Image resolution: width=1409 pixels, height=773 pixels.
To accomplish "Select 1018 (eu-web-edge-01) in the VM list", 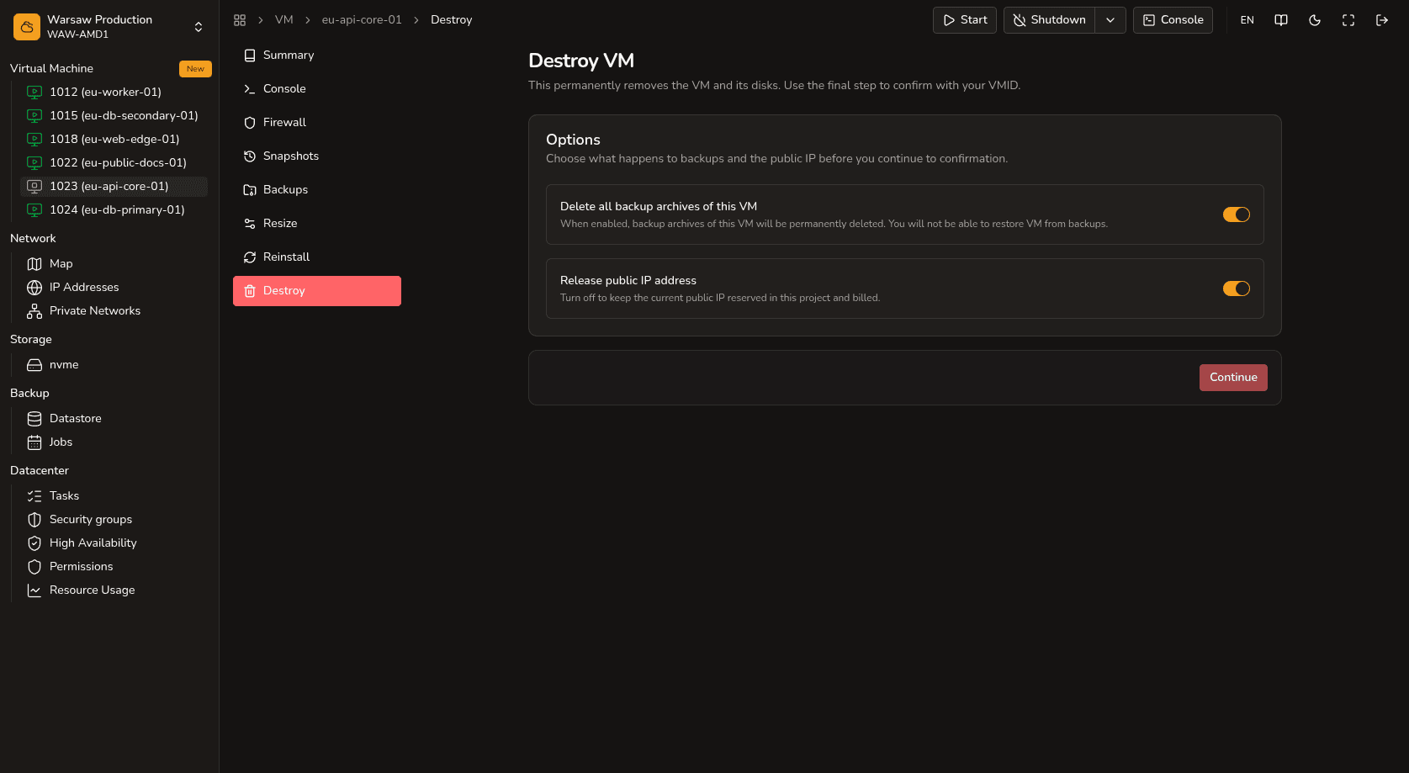I will tap(114, 140).
